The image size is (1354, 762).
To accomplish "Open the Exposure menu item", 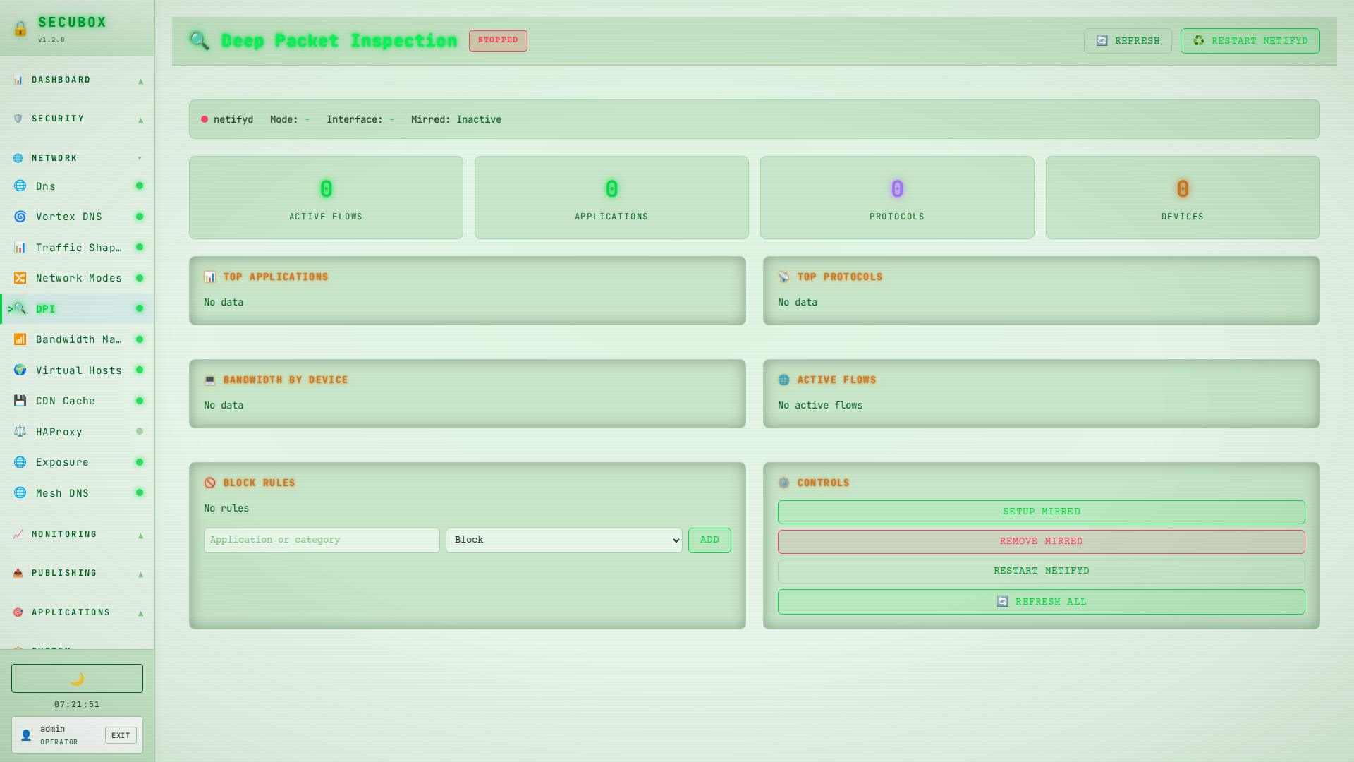I will pyautogui.click(x=62, y=462).
